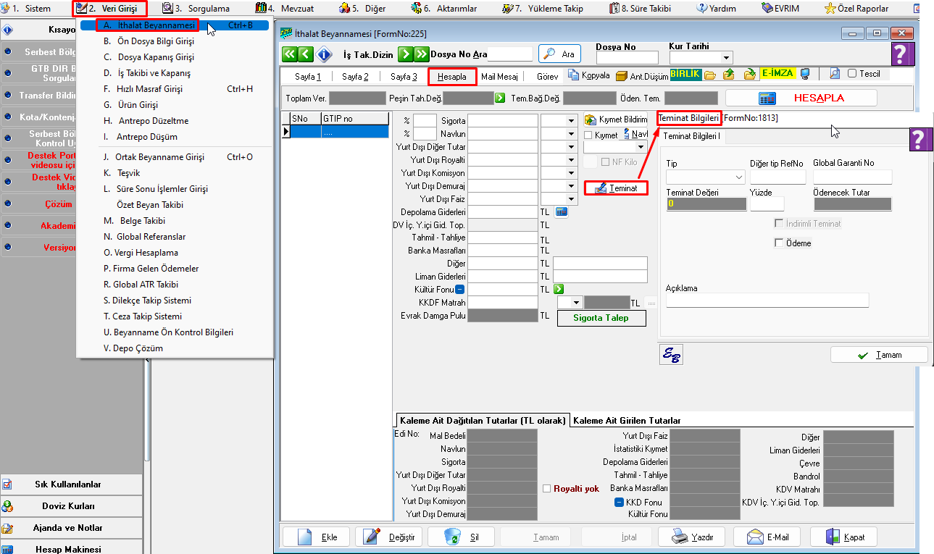Enable the Ödeme checkbox
The height and width of the screenshot is (554, 934).
pos(780,243)
